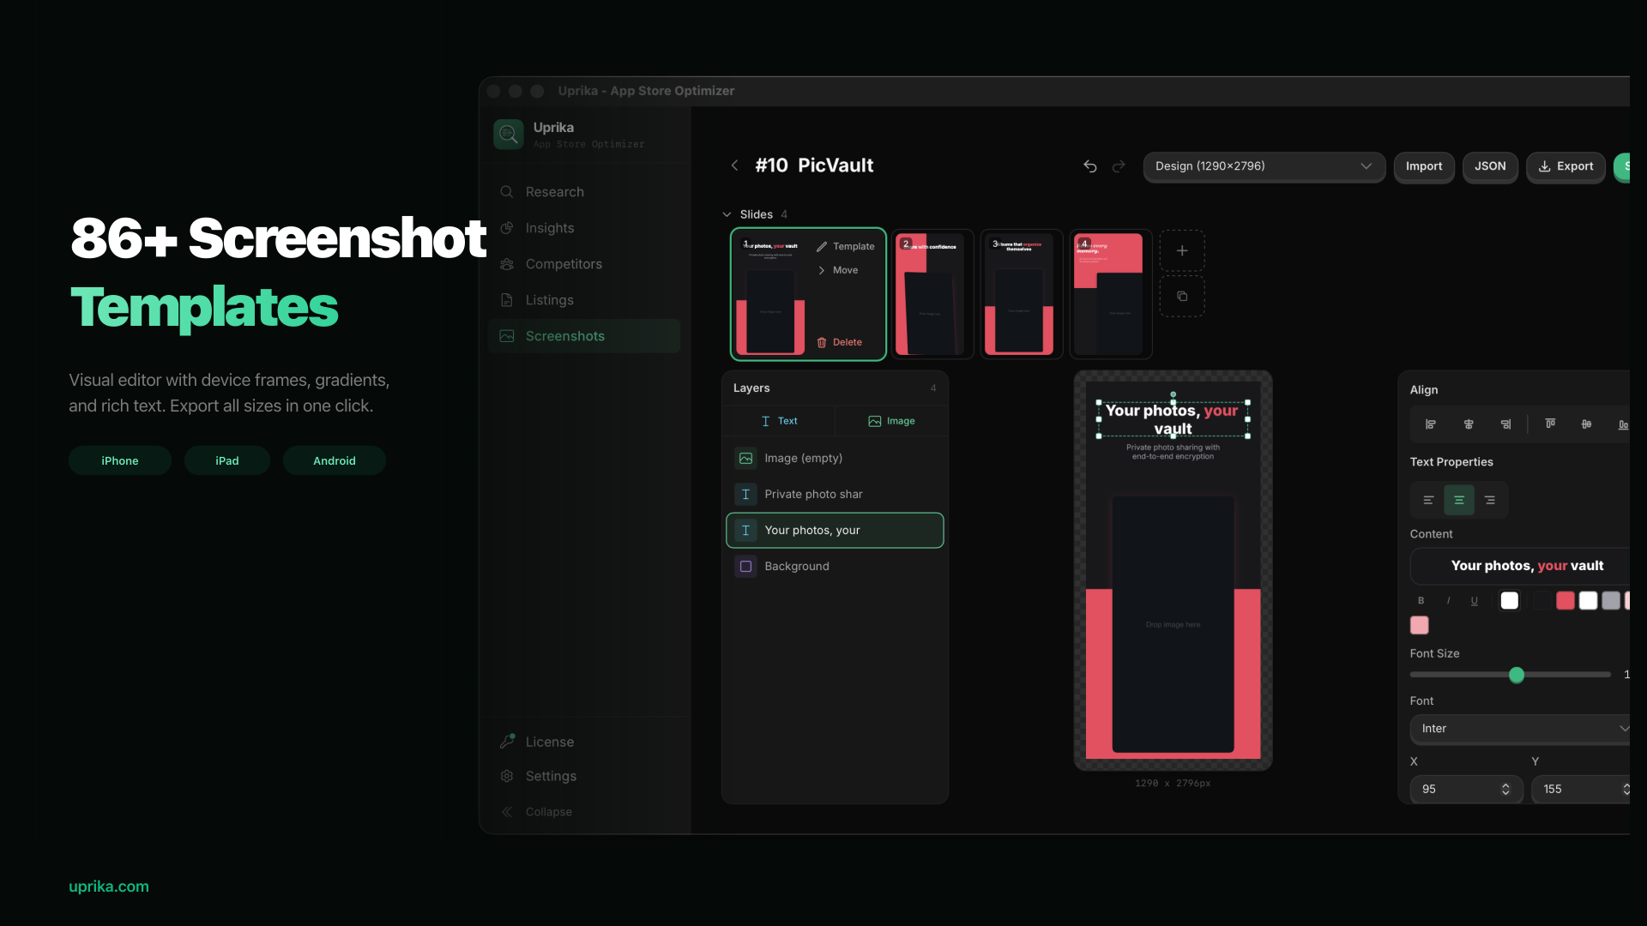This screenshot has width=1647, height=926.
Task: Toggle underline text formatting
Action: (1475, 601)
